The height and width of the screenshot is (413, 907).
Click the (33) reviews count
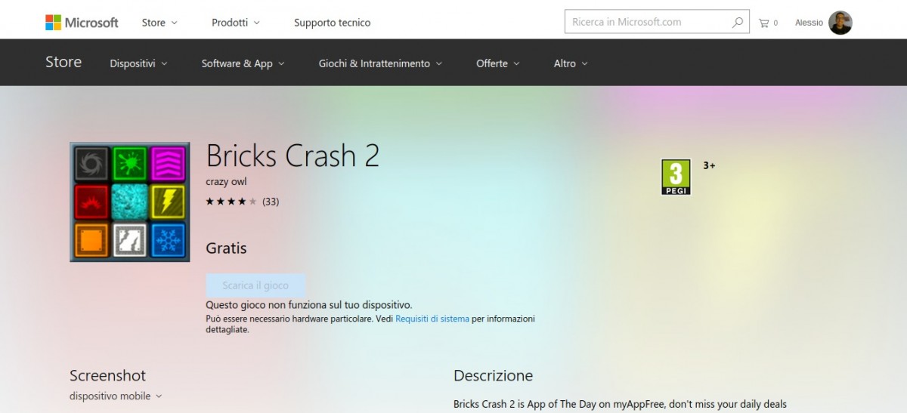coord(271,202)
